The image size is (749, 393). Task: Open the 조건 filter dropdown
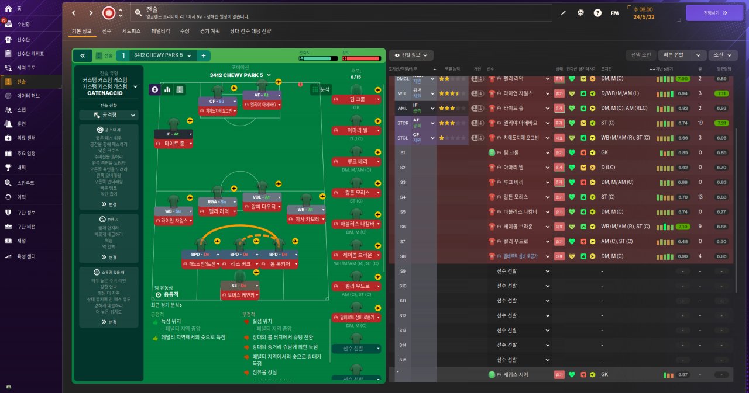point(723,55)
